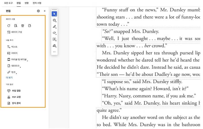Click the line "“Harry. Nasty, common name, if you ask me.”"
The width and height of the screenshot is (203, 129).
pos(149,96)
